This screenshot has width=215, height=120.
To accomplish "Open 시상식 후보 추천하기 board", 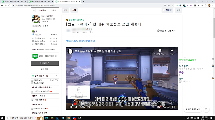I will [41, 91].
